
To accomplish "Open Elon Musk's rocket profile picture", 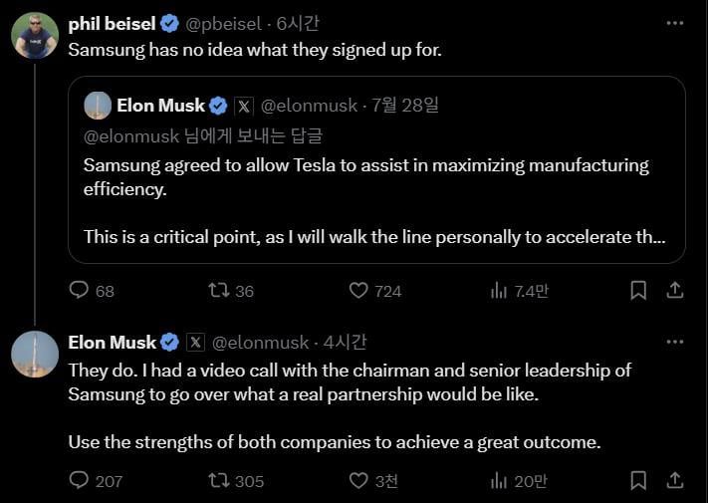I will [35, 354].
